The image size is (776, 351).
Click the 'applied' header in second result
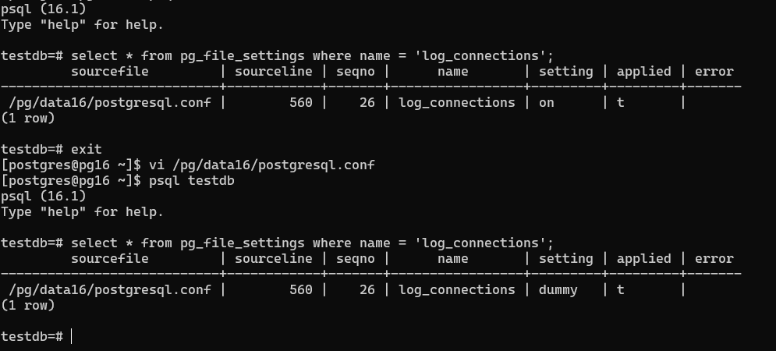coord(643,258)
